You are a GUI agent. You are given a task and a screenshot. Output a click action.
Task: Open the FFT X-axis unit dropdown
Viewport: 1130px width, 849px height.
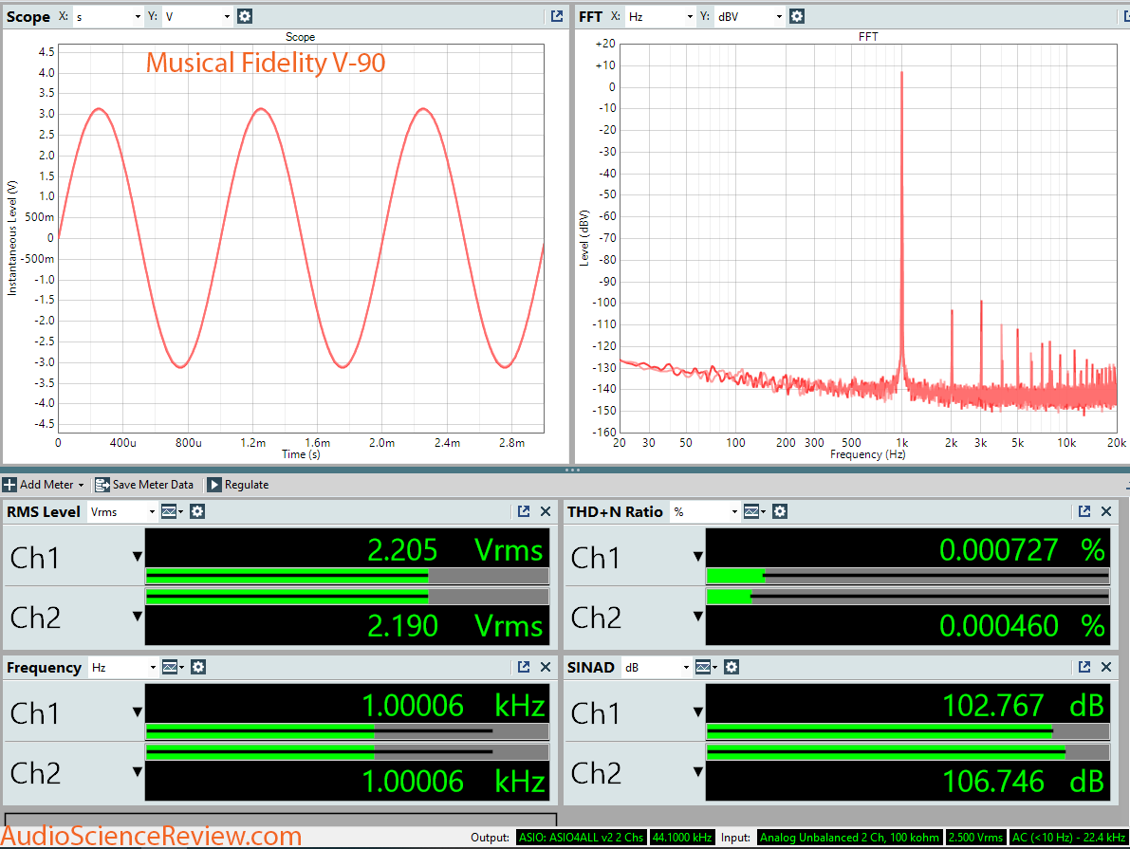(x=660, y=16)
